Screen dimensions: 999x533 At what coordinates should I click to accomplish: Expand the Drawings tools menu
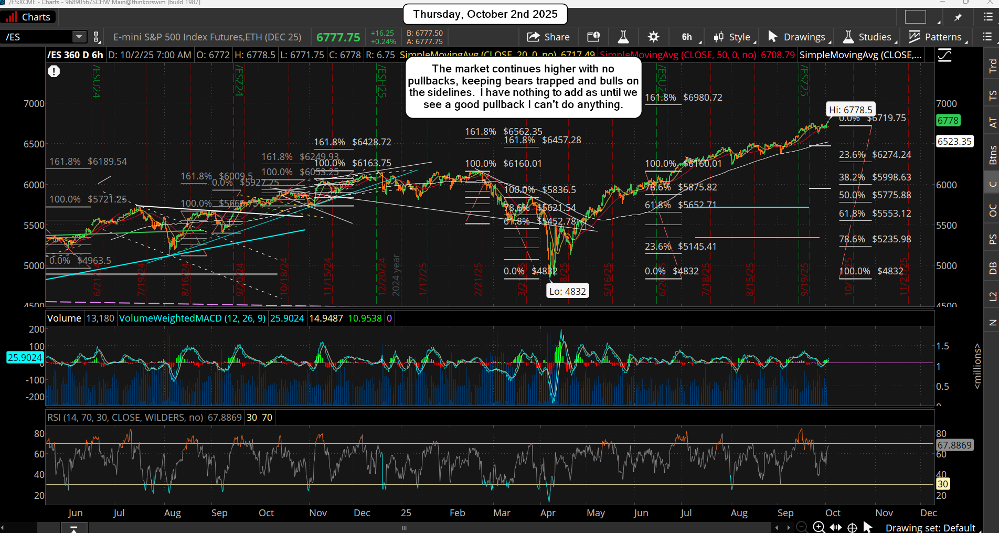(x=797, y=37)
